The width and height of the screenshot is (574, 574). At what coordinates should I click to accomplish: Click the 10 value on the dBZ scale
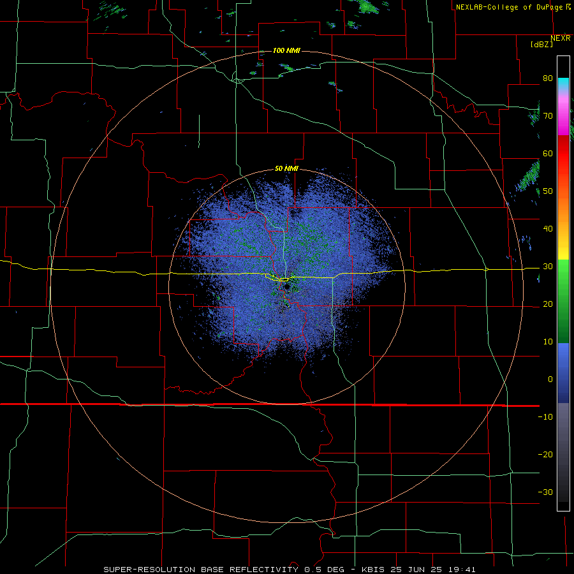point(548,342)
